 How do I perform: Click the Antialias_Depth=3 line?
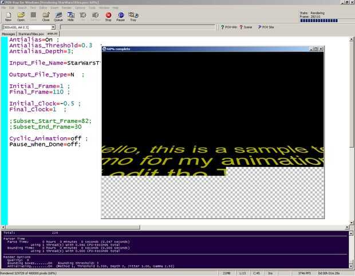41,51
